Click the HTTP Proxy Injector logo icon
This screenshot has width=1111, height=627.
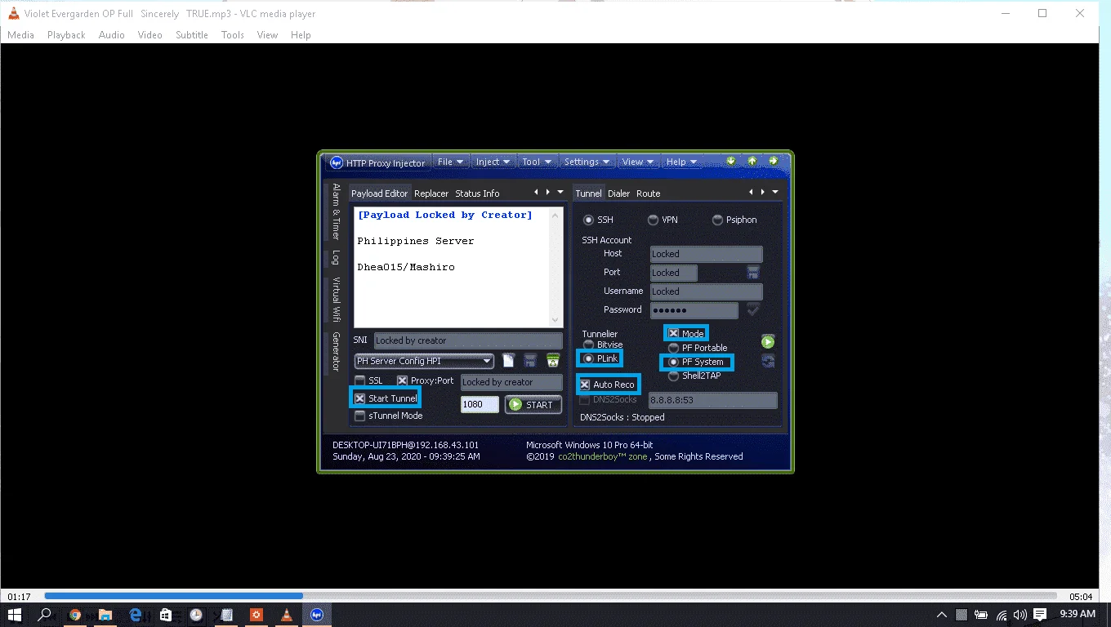coord(336,162)
